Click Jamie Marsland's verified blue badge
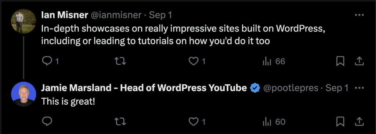376x134 pixels. [x=255, y=88]
